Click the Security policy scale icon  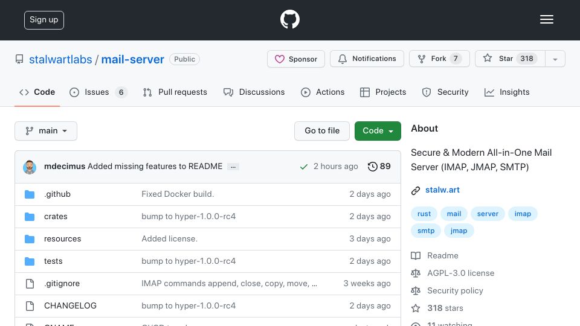point(416,290)
